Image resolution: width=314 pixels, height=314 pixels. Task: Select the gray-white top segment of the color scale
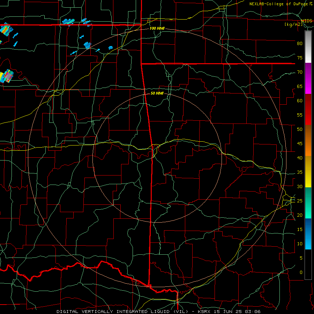pyautogui.click(x=308, y=47)
